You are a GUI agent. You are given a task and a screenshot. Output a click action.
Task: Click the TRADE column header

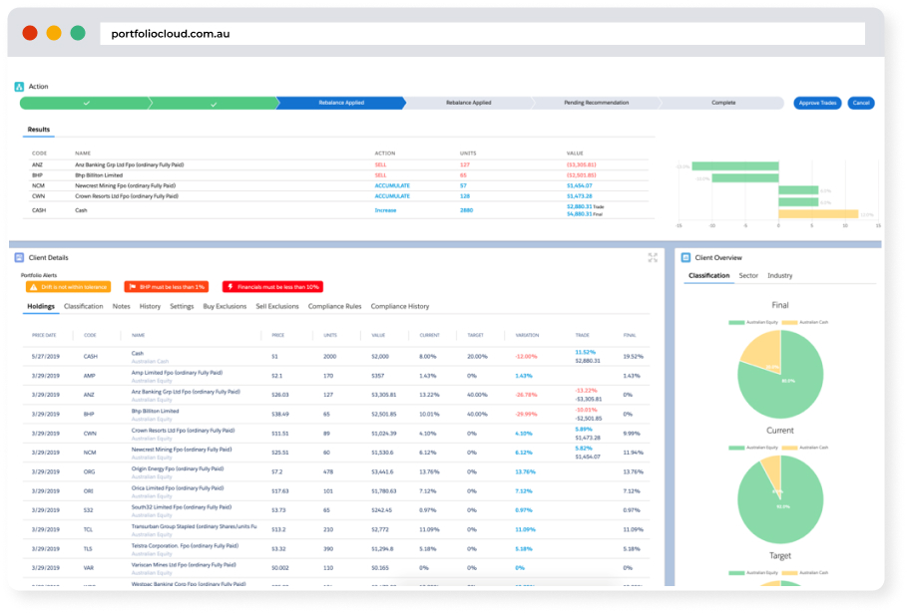(x=582, y=335)
